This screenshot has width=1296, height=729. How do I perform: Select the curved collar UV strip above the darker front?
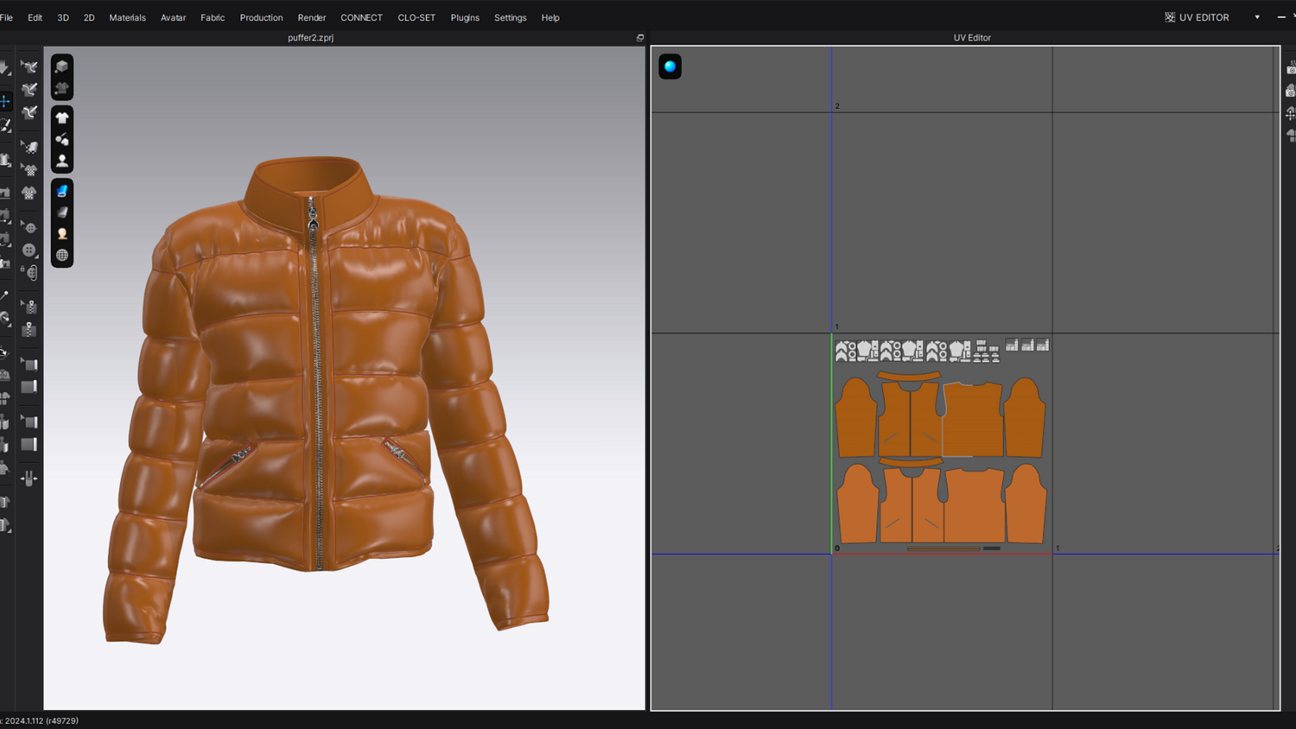pos(909,376)
